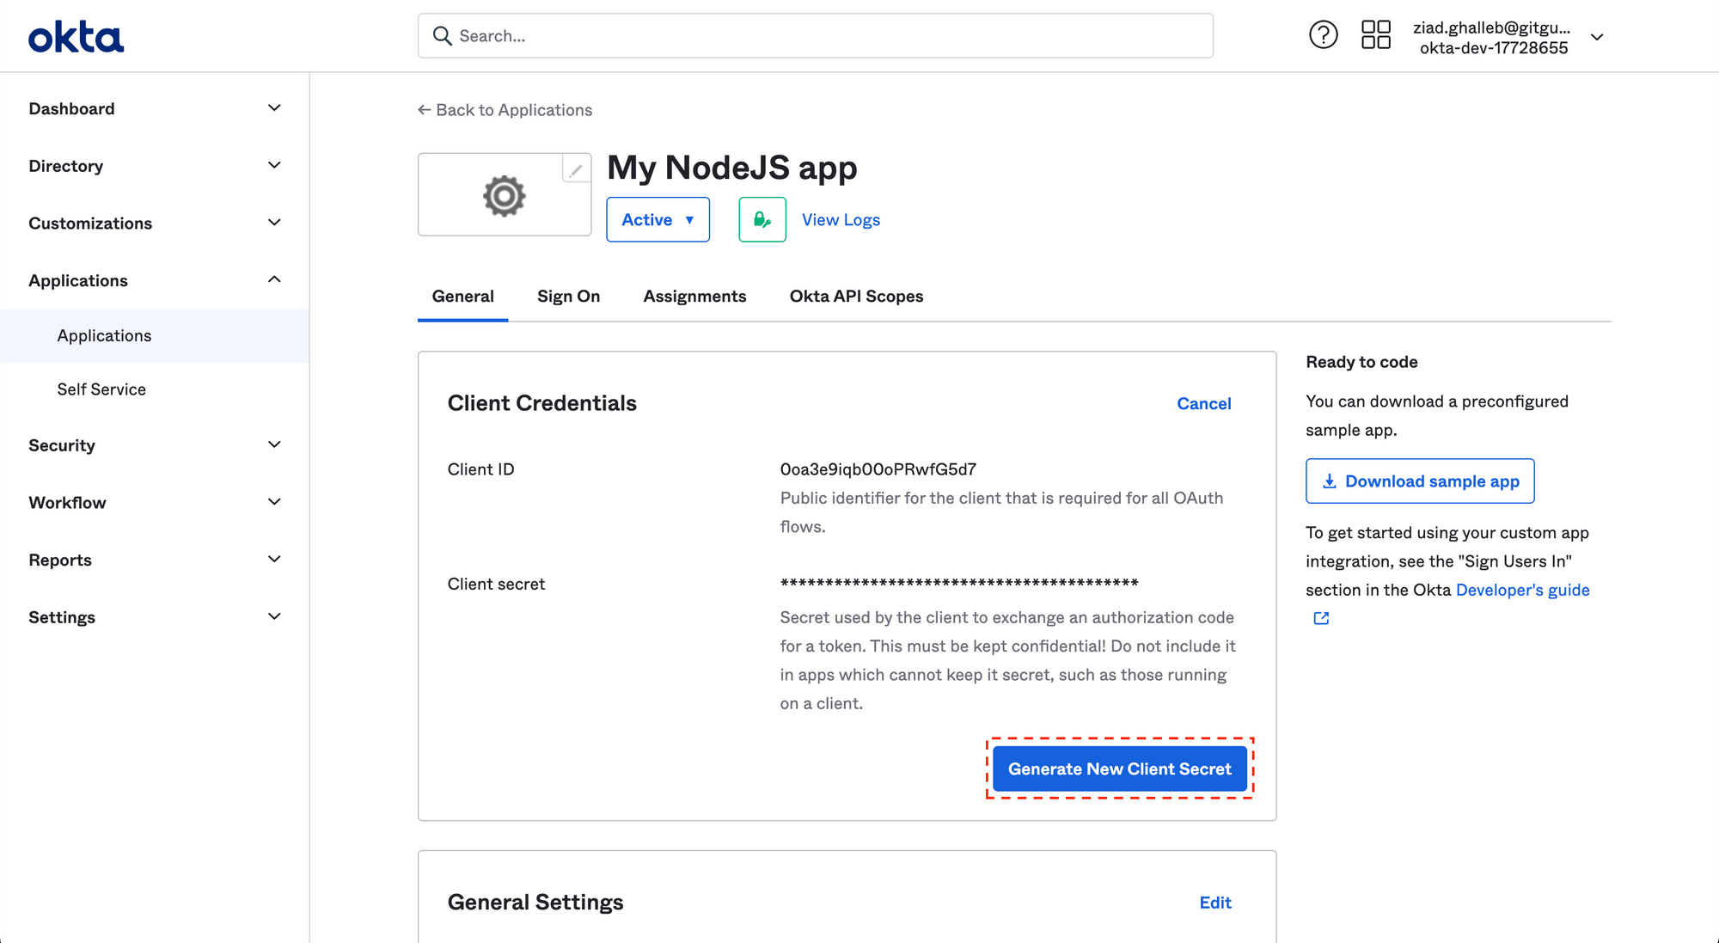
Task: Expand the Directory section in the sidebar
Action: click(x=273, y=165)
